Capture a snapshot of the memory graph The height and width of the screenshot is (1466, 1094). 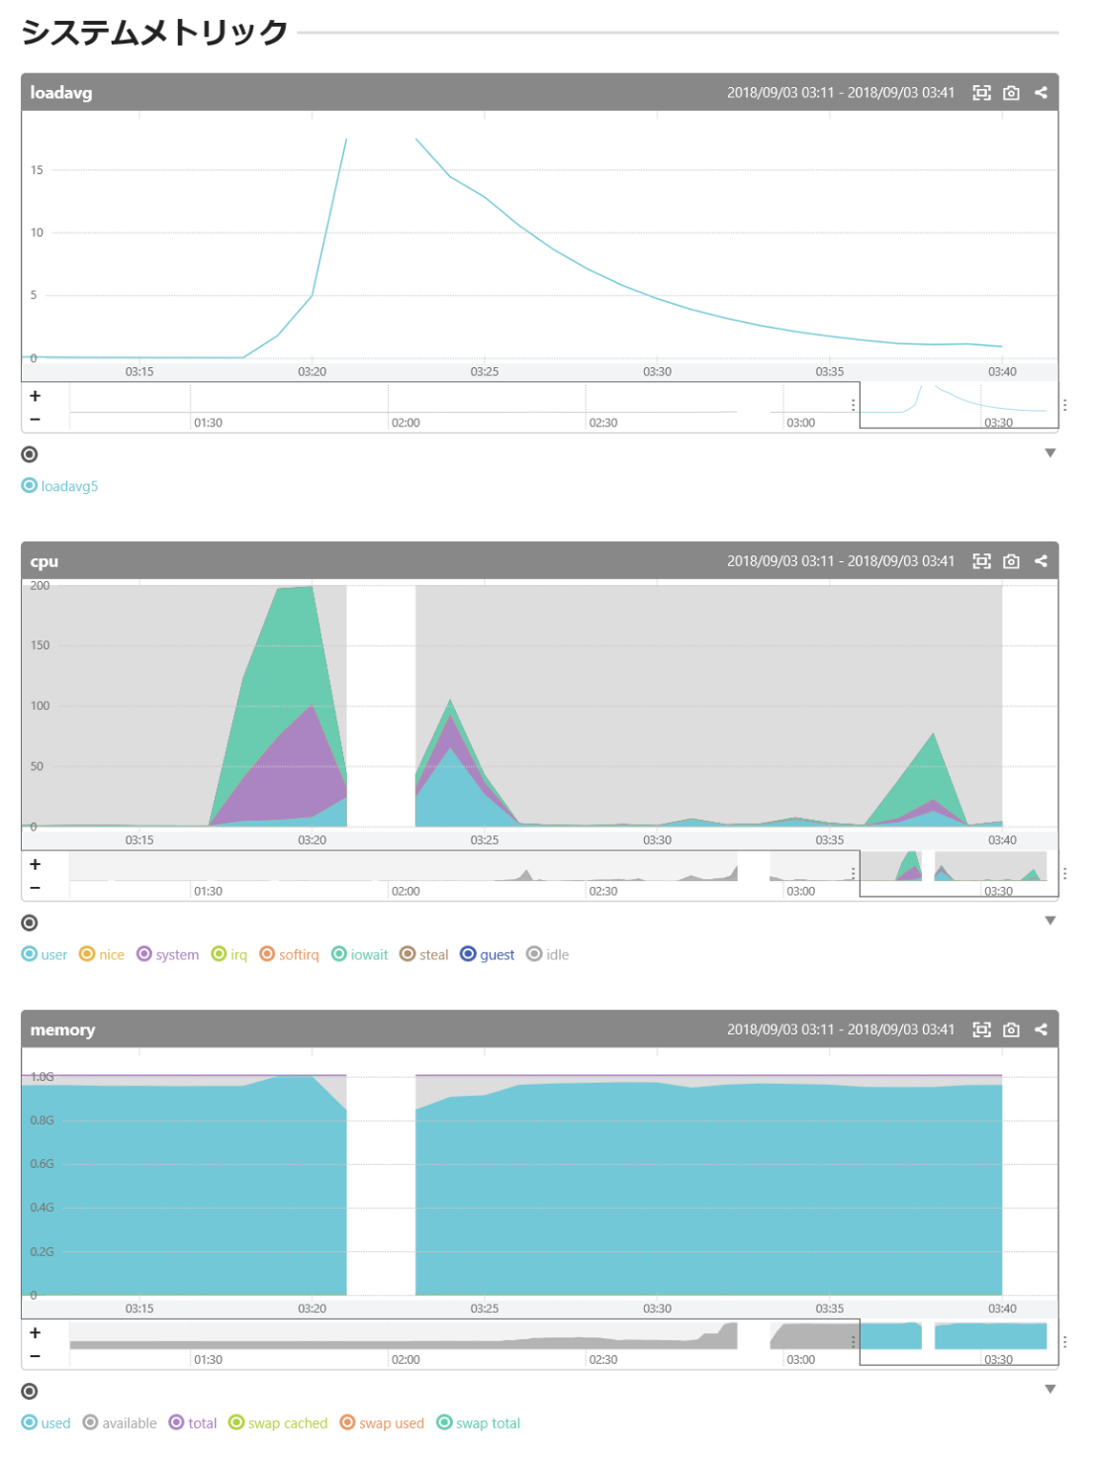[1011, 1029]
